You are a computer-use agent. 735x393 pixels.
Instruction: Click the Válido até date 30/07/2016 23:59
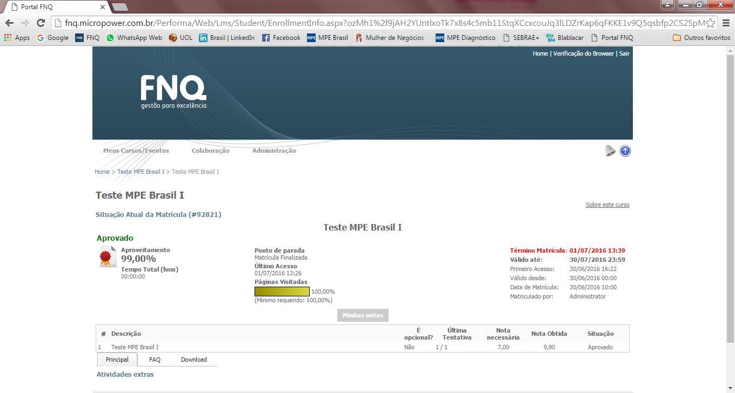click(597, 260)
